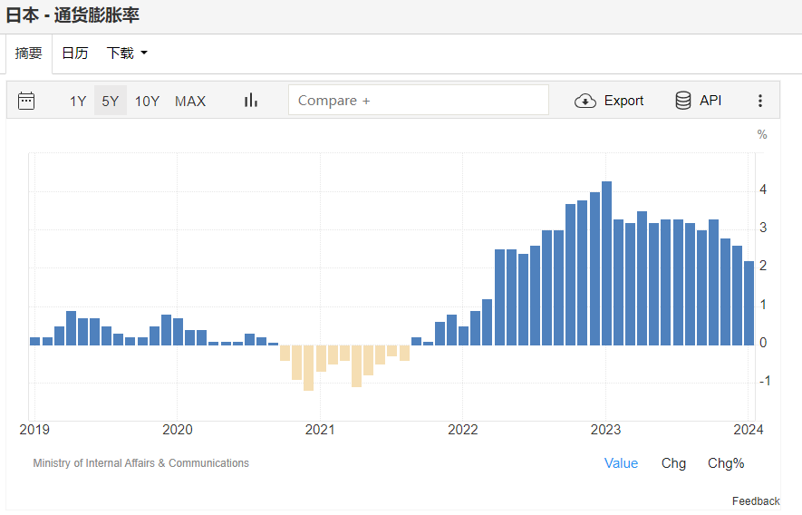802x515 pixels.
Task: Click the Feedback link
Action: [x=756, y=501]
